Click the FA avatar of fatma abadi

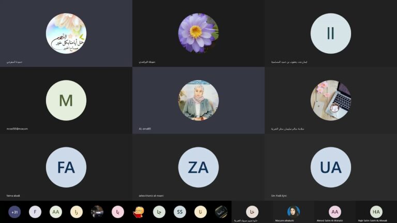[66, 167]
